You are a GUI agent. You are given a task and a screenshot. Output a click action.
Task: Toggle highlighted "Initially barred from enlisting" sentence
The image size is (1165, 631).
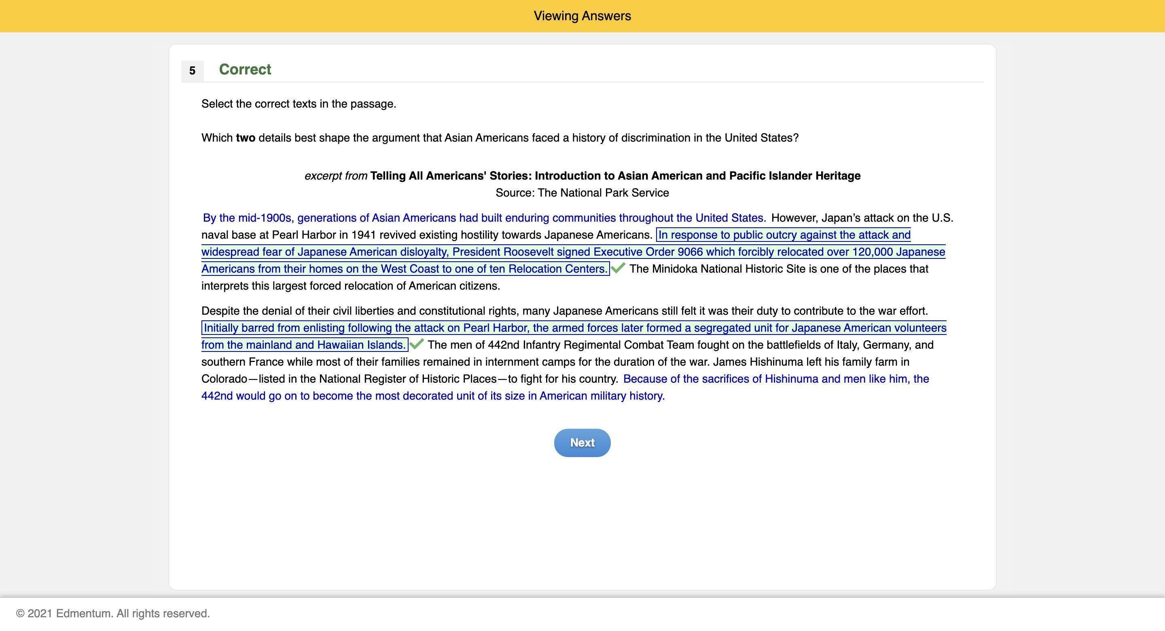tap(574, 328)
